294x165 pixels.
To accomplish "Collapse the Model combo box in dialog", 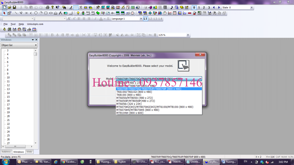I will click(x=200, y=79).
